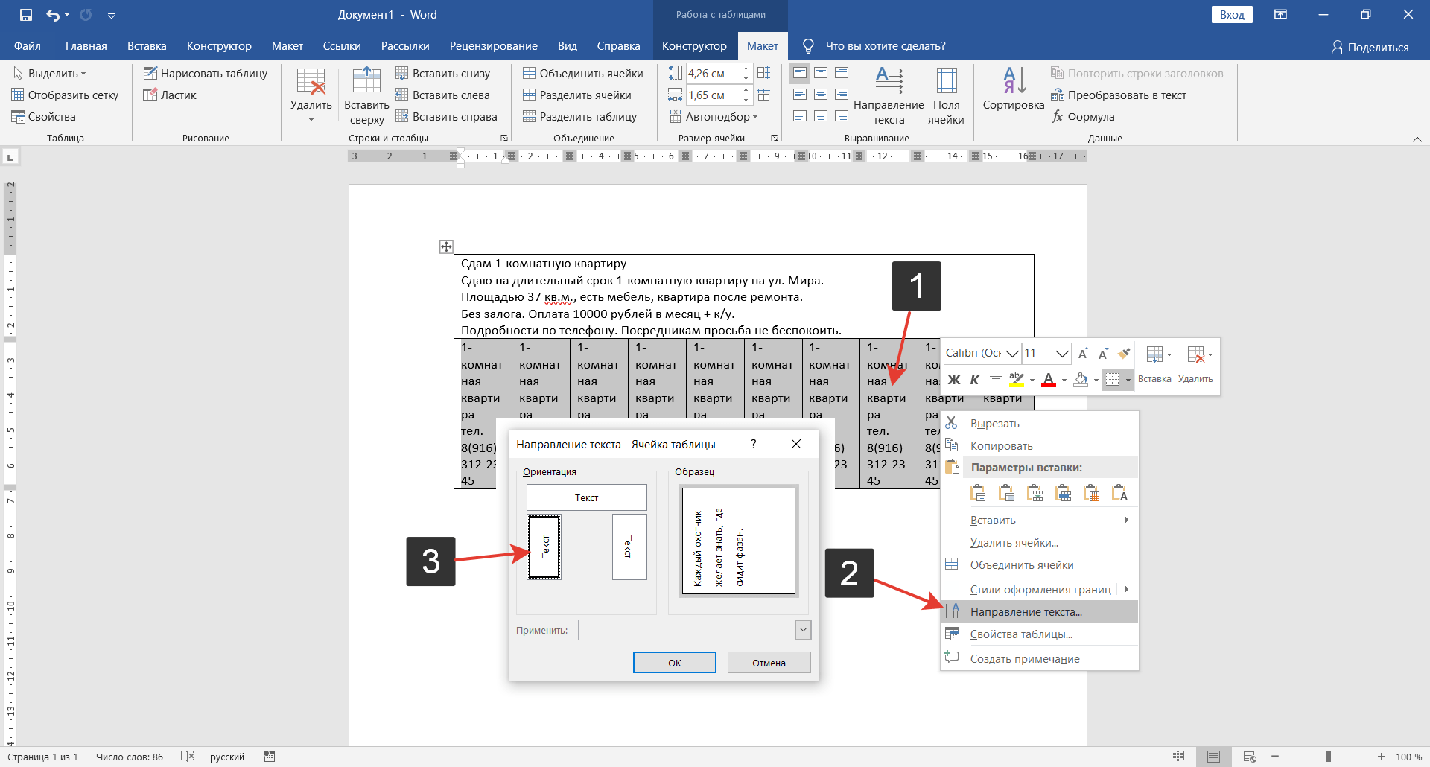Open the Применить dropdown in dialog
Viewport: 1430px width, 767px height.
(x=803, y=630)
